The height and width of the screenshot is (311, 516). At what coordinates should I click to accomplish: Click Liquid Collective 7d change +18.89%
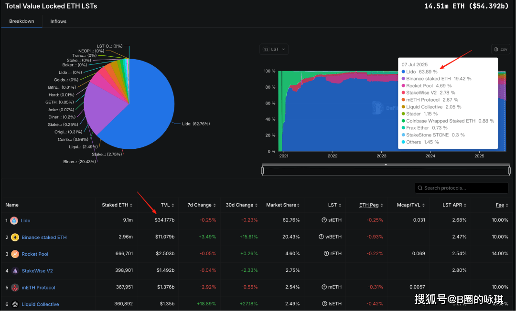[206, 304]
